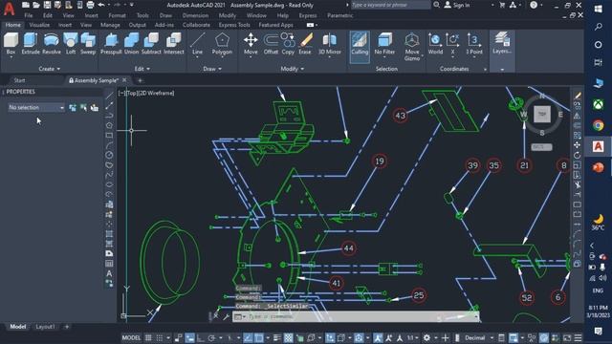
Task: Click the Sign In button
Action: (x=457, y=5)
